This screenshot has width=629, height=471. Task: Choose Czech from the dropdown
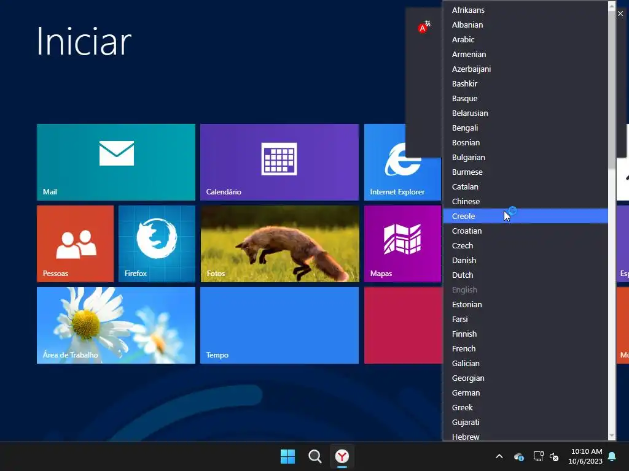tap(526, 245)
